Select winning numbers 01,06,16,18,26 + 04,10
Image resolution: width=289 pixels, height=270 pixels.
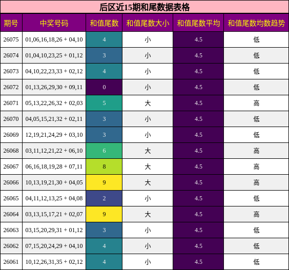click(x=54, y=39)
